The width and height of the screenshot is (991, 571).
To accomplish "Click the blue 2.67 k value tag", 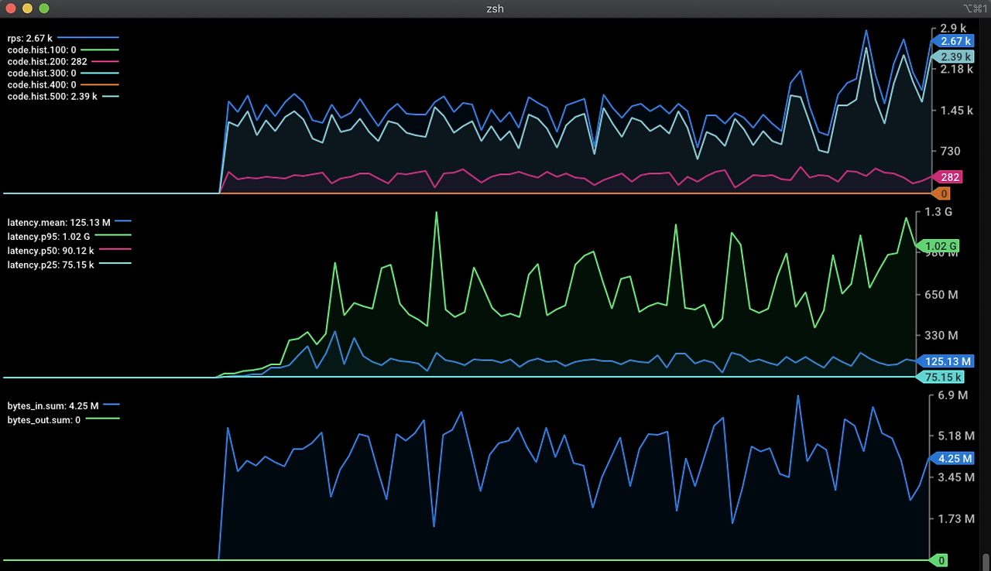I will pos(954,41).
